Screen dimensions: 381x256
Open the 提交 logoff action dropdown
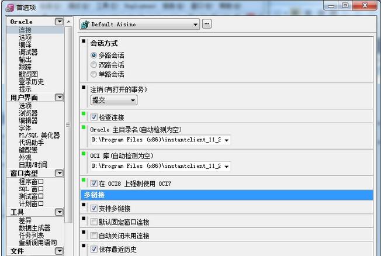point(133,100)
